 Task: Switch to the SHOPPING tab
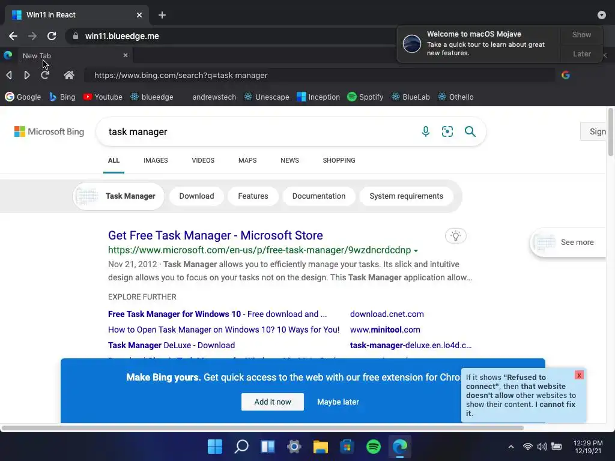click(x=339, y=160)
